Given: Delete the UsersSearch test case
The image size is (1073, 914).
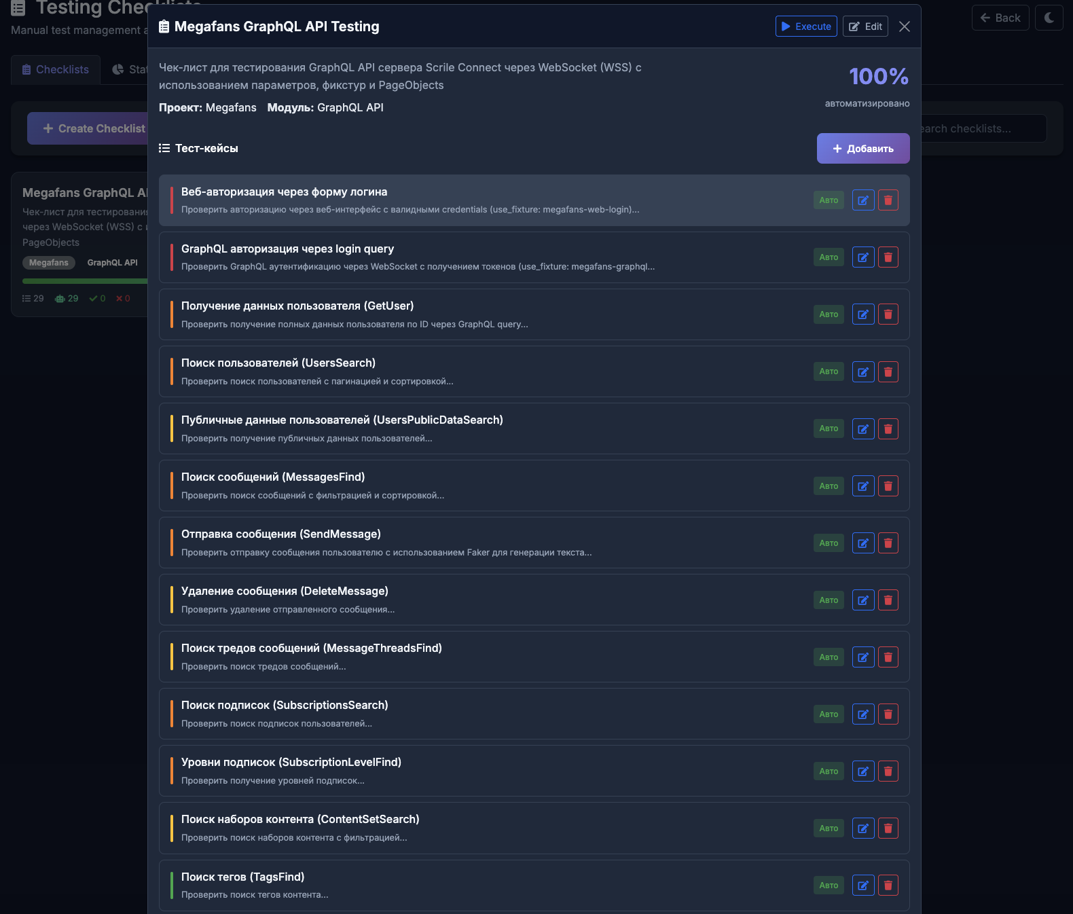Looking at the screenshot, I should [888, 371].
